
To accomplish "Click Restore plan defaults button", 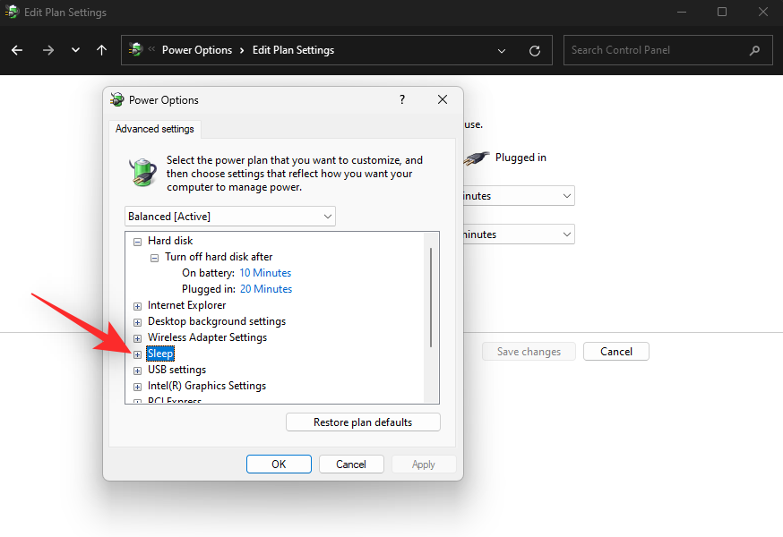I will click(363, 422).
